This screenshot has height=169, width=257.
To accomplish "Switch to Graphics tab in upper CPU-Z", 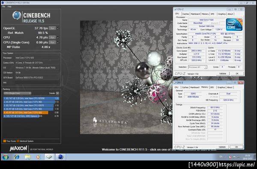I will tap(222, 14).
